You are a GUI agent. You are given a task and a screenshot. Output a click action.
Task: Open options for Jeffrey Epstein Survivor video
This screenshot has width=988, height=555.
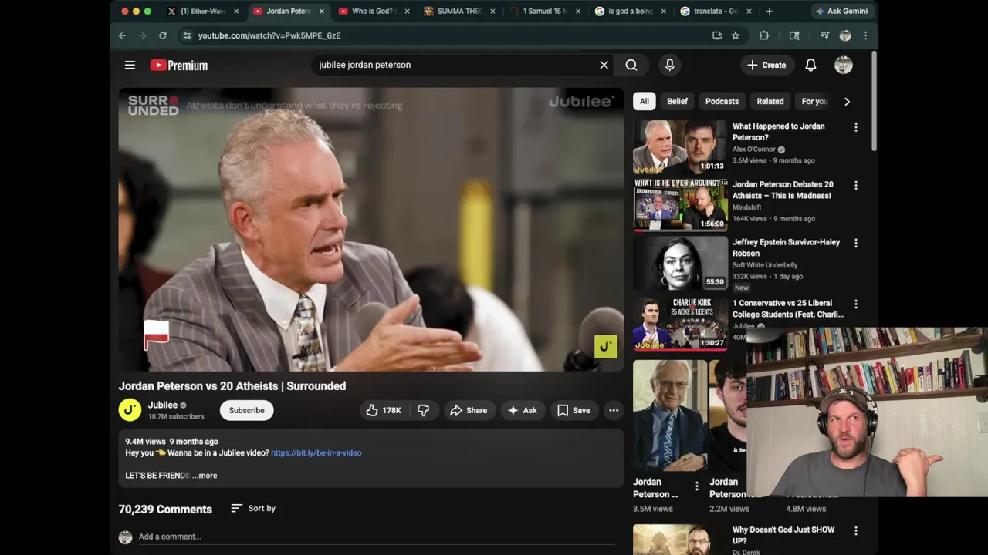(x=855, y=244)
